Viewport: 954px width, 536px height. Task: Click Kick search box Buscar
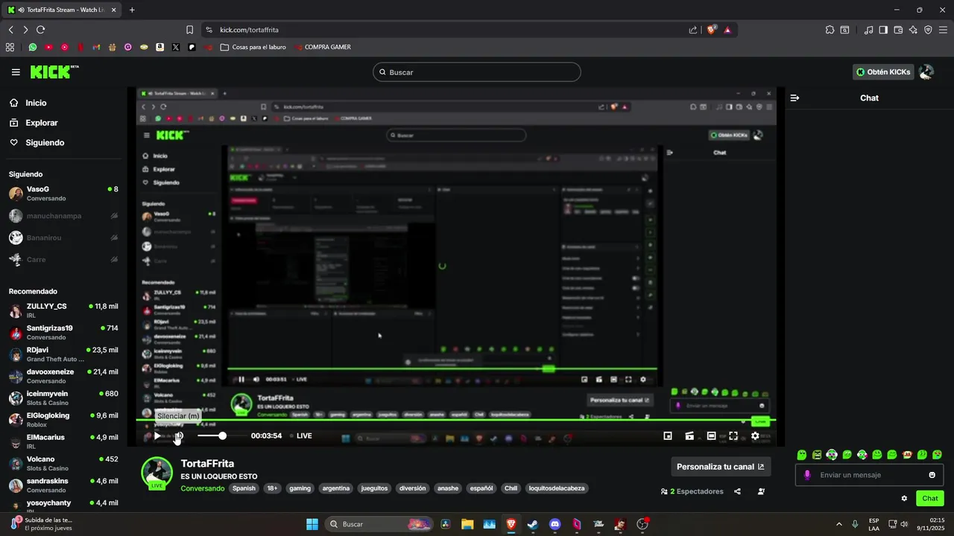(x=477, y=72)
